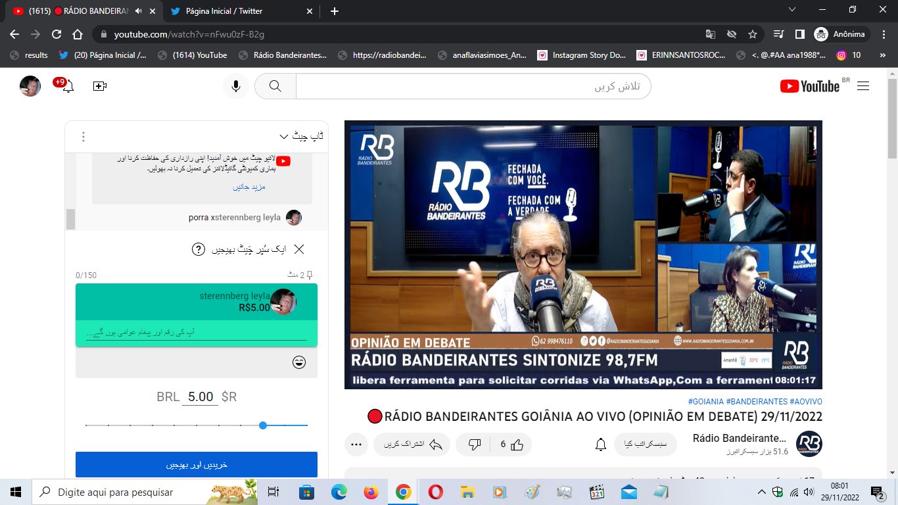Open tab search chevron in title bar
898x505 pixels.
791,10
